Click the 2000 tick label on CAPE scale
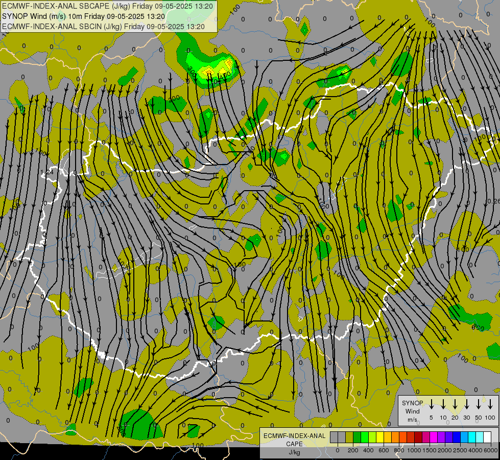 coord(445,450)
